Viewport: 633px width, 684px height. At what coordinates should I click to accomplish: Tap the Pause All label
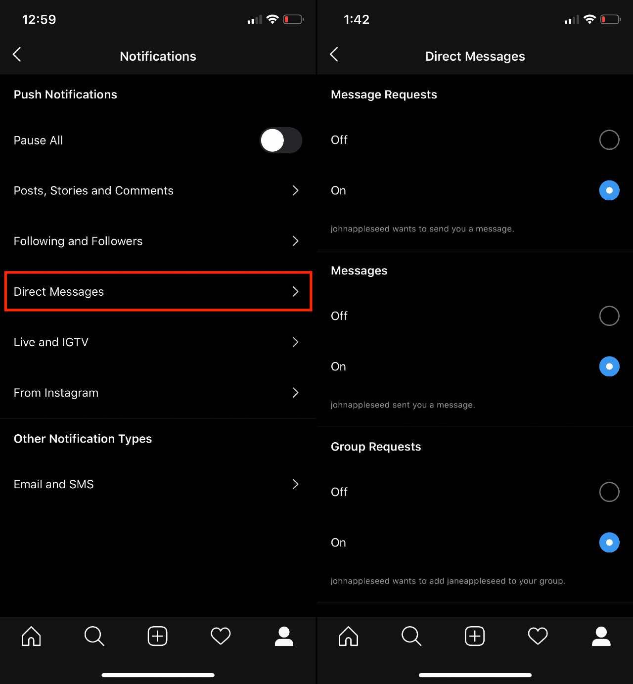pos(38,140)
